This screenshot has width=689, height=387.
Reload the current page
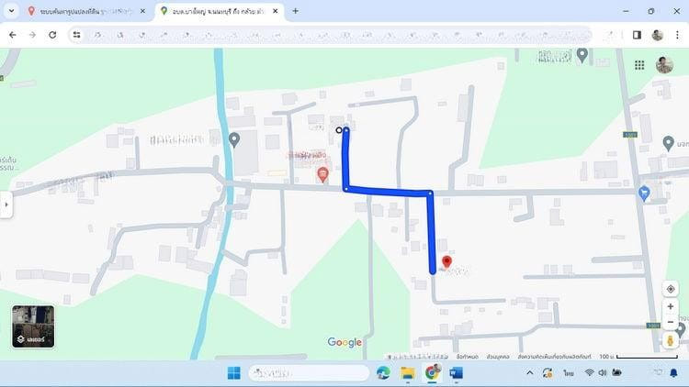52,35
